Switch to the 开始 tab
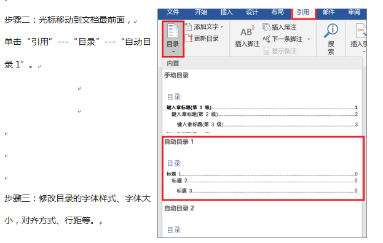Viewport: 383px width, 243px height. [x=201, y=12]
